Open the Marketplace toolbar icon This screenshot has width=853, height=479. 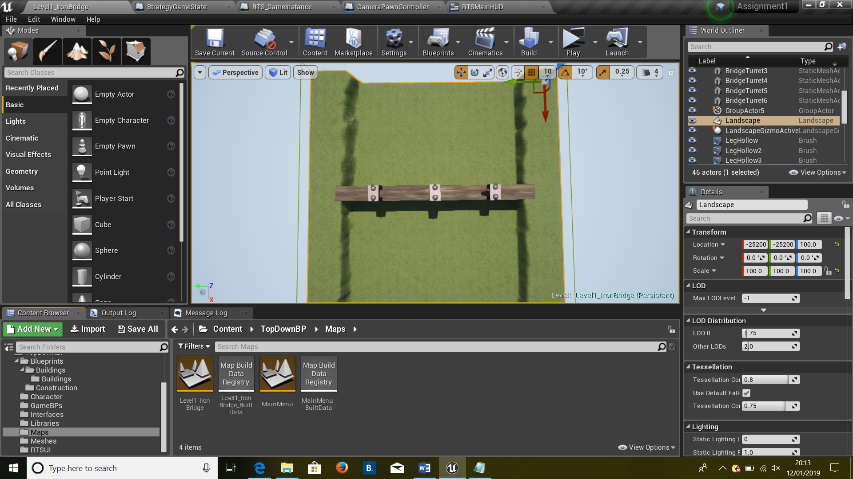pyautogui.click(x=353, y=42)
